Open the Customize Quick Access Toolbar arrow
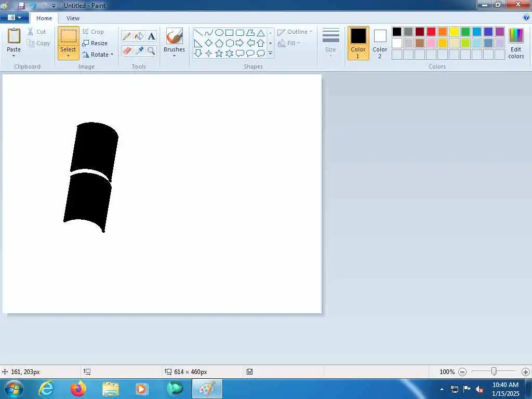This screenshot has height=399, width=532. click(54, 6)
